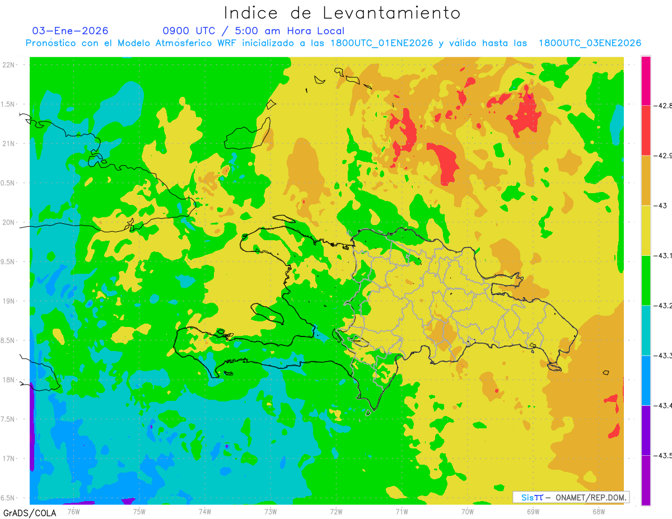
Task: Select the '21N' latitude label
Action: pos(8,143)
